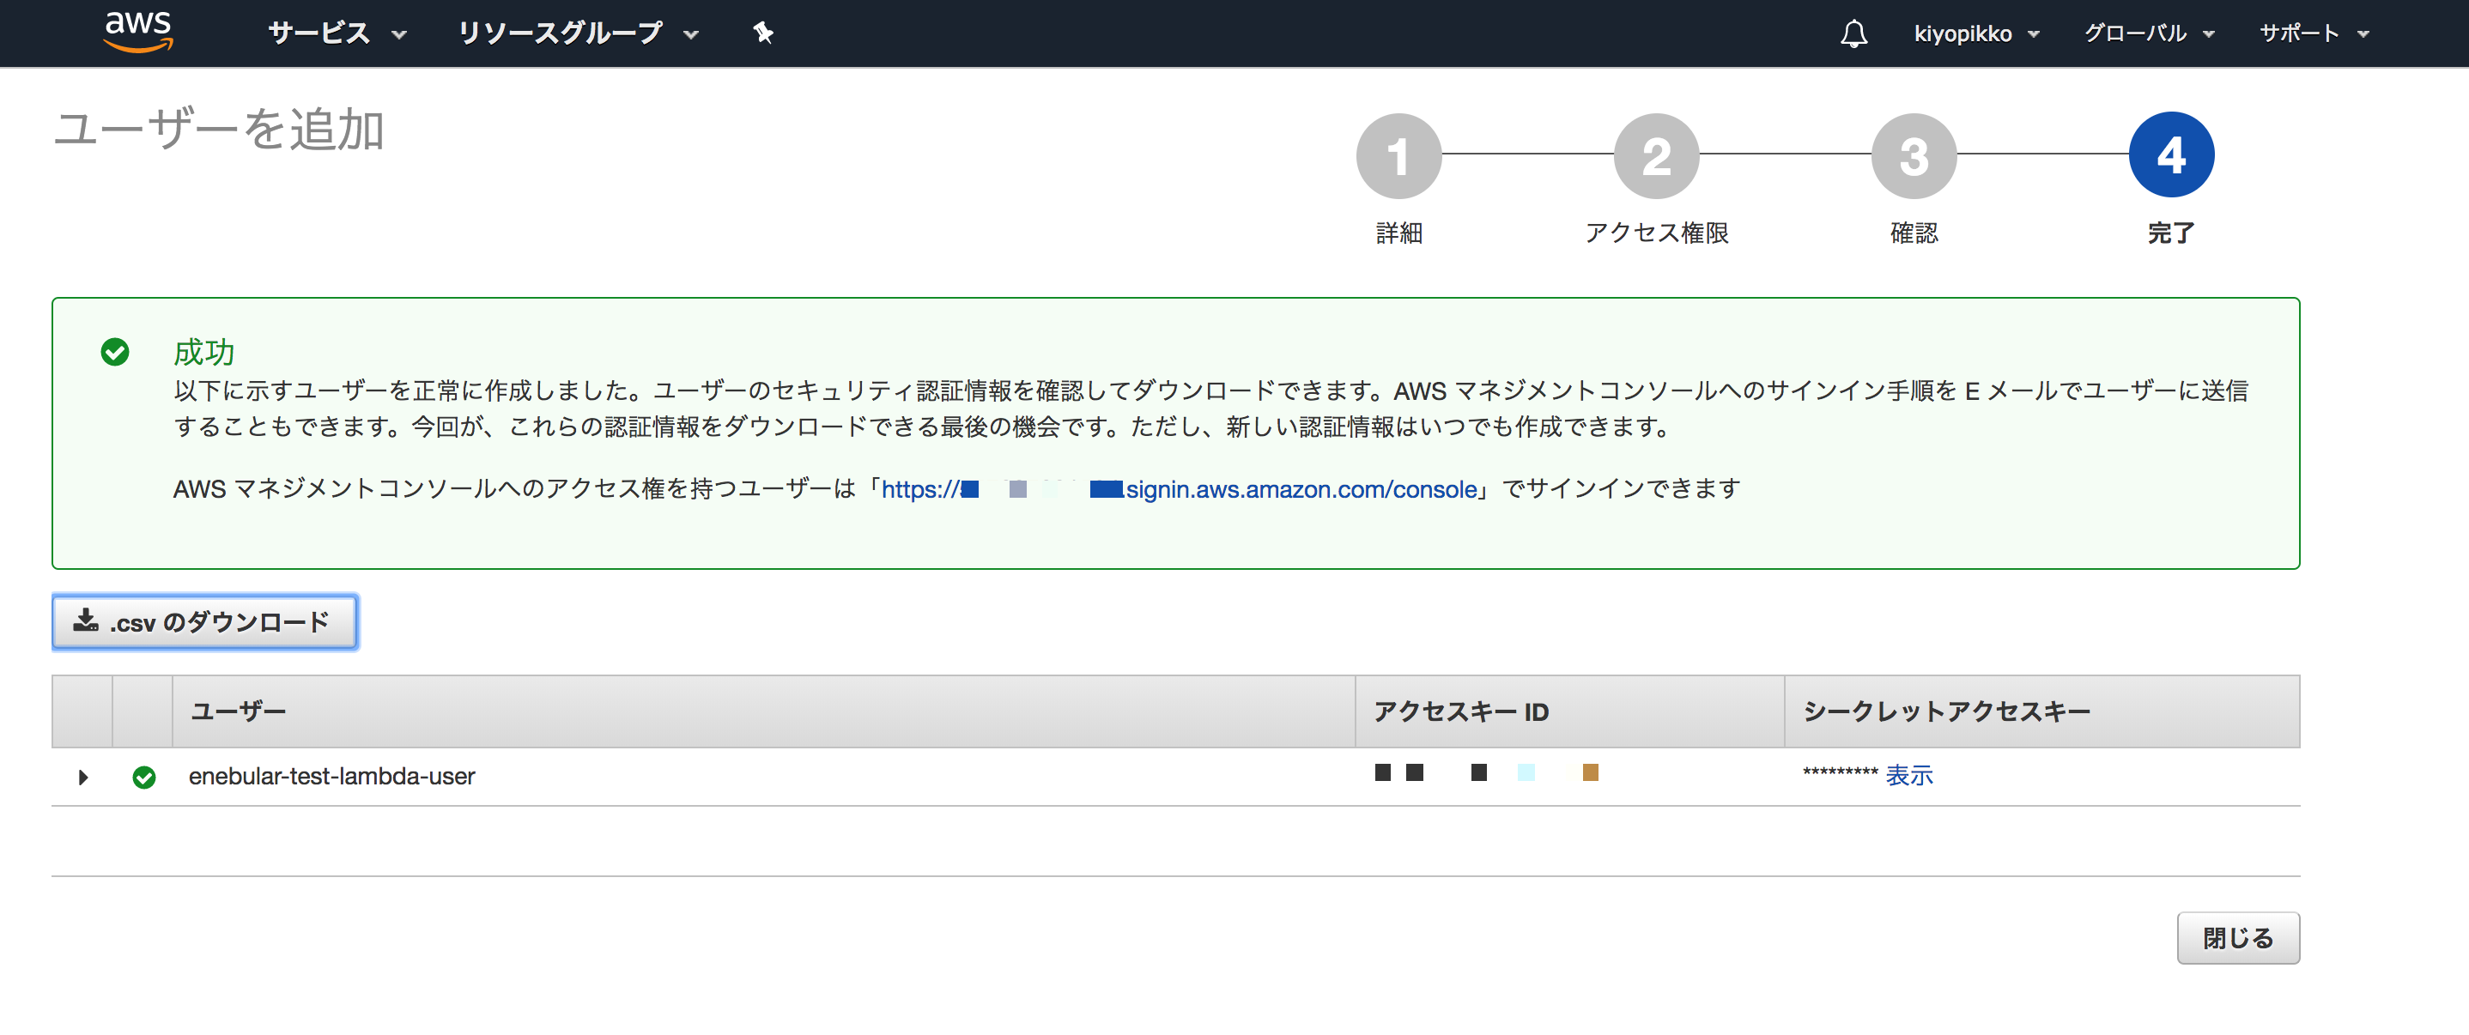Expand the enebular-test-lambda-user row details

click(83, 776)
